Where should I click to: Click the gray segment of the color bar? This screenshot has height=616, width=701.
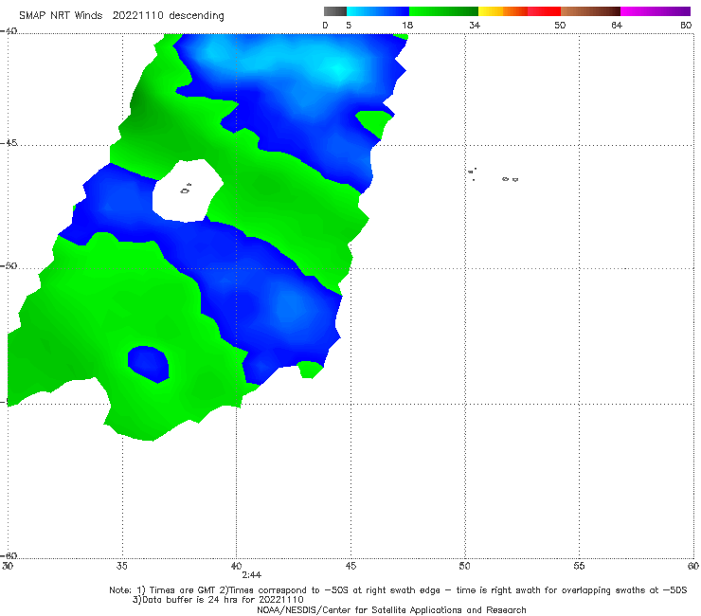click(x=334, y=11)
